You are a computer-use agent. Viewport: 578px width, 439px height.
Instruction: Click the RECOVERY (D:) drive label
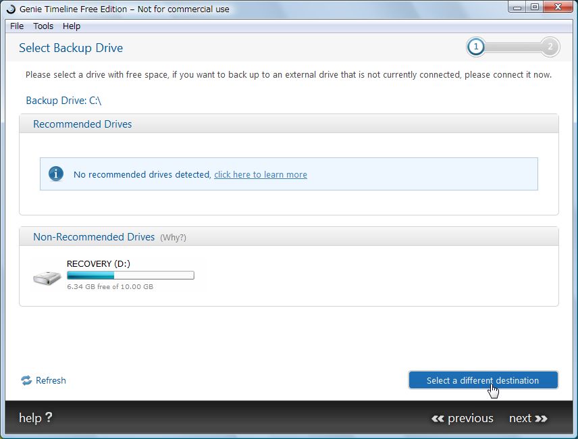(99, 263)
